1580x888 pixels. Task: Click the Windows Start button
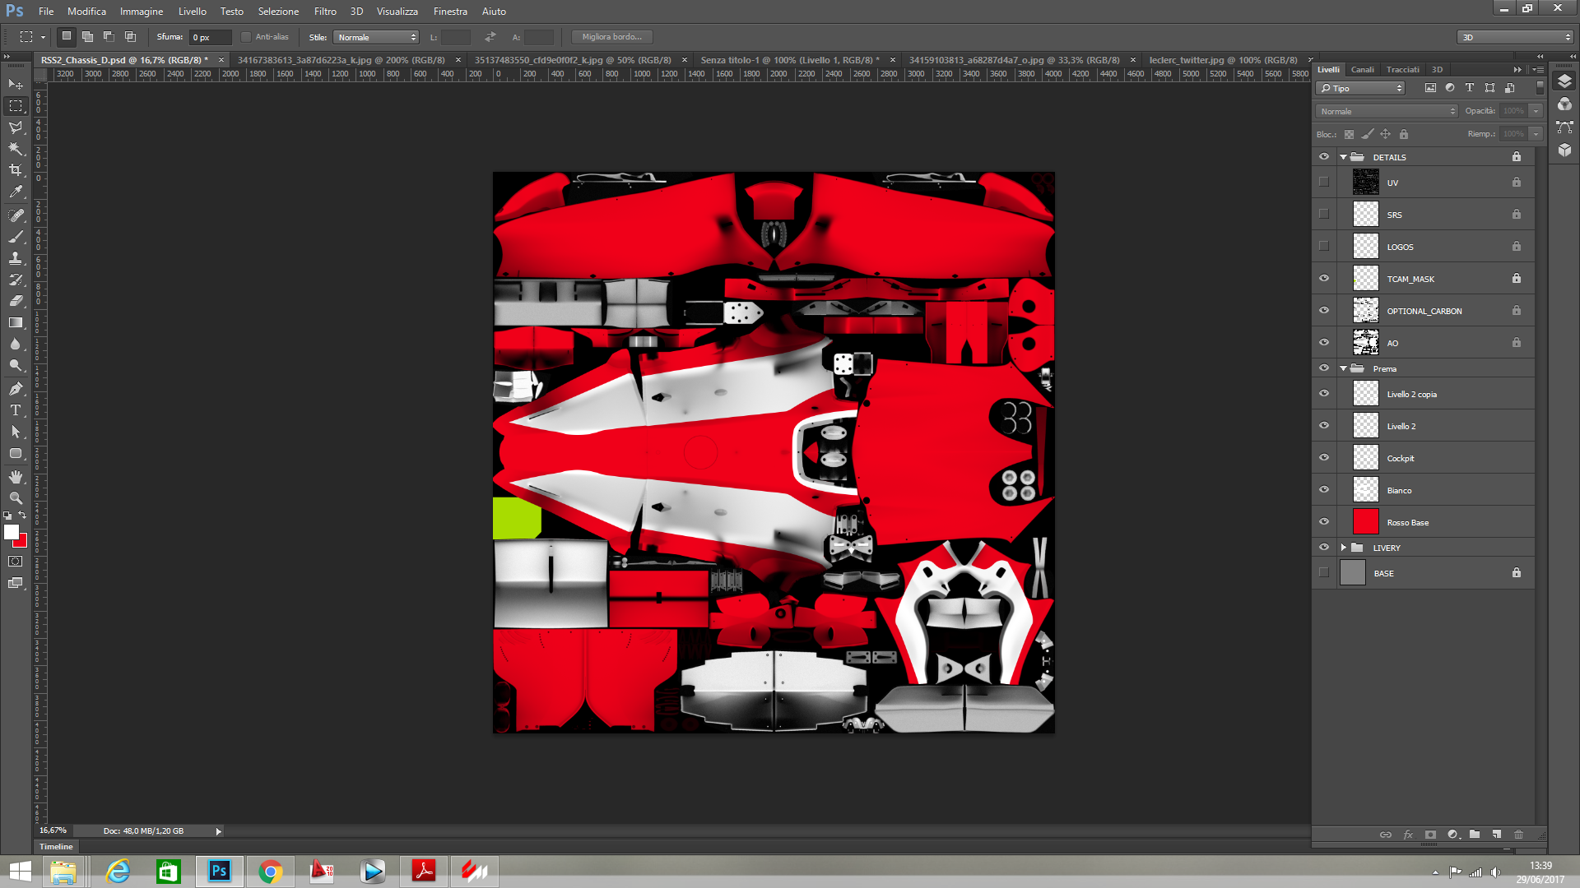20,872
